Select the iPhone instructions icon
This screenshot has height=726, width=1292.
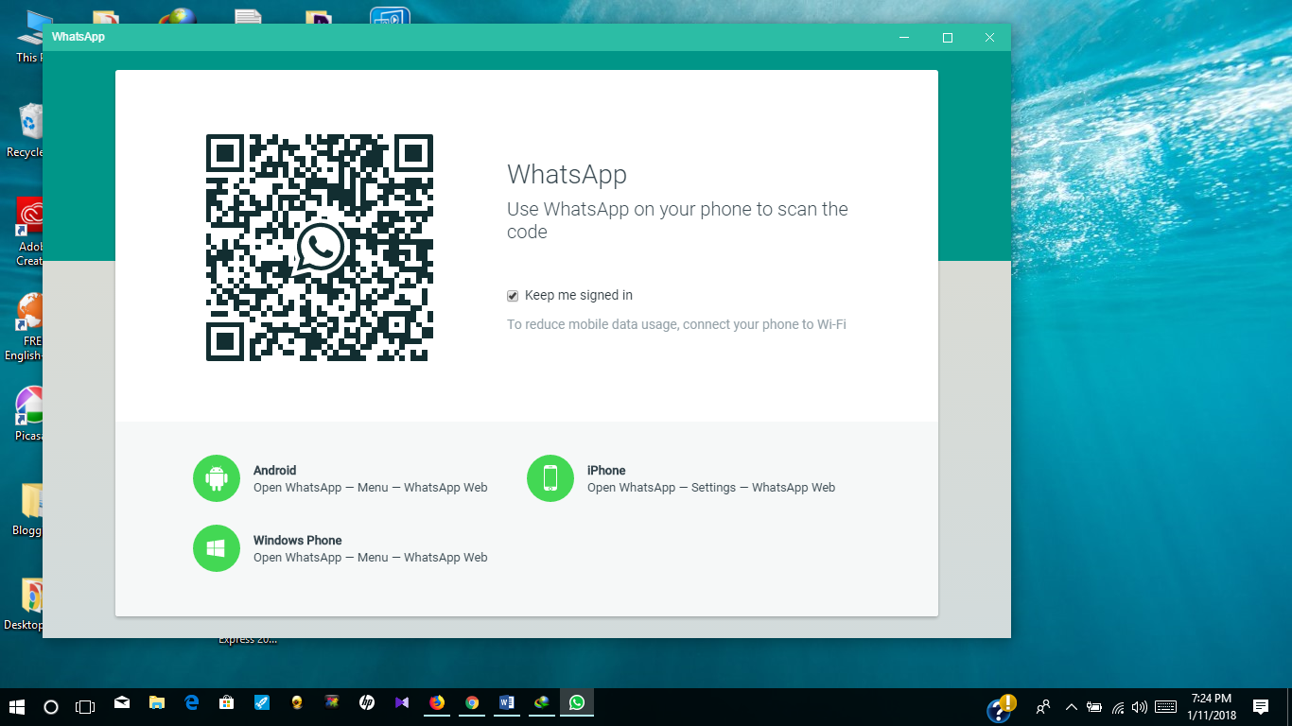tap(550, 478)
